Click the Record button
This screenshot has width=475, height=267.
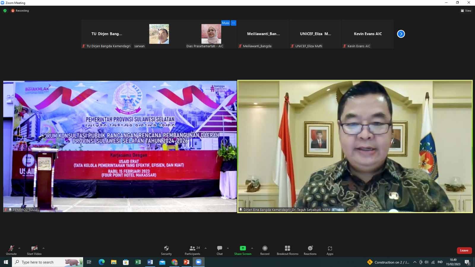pyautogui.click(x=265, y=250)
